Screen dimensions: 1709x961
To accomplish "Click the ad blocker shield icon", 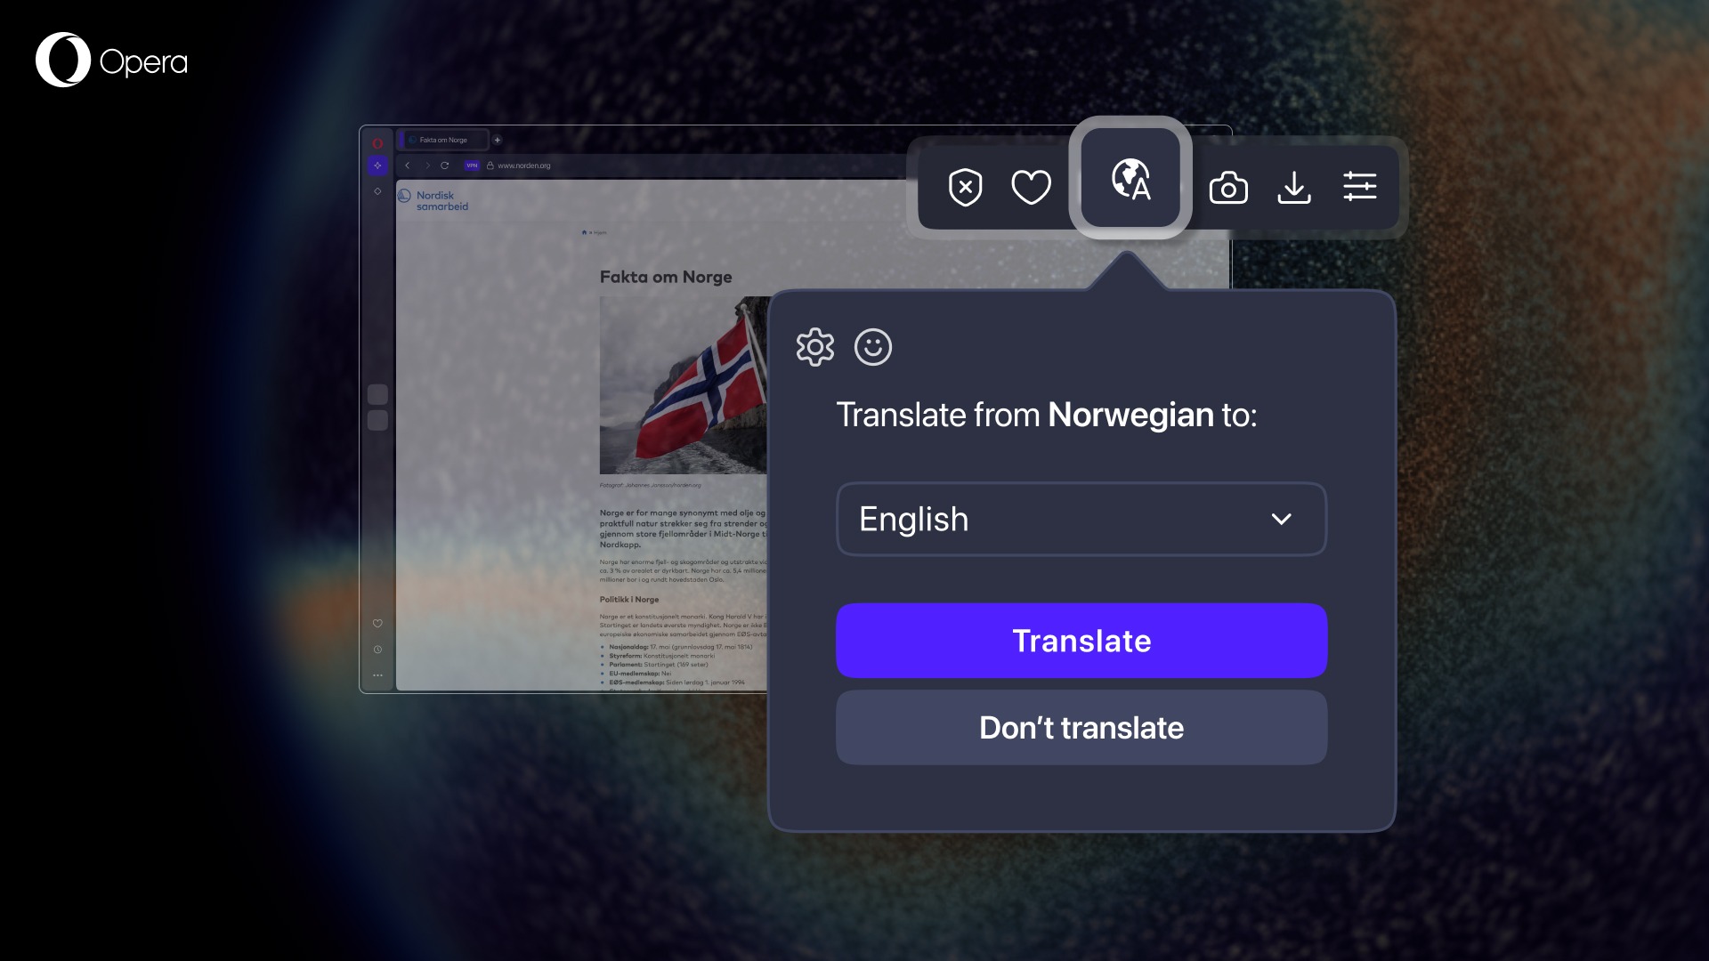I will tap(965, 187).
